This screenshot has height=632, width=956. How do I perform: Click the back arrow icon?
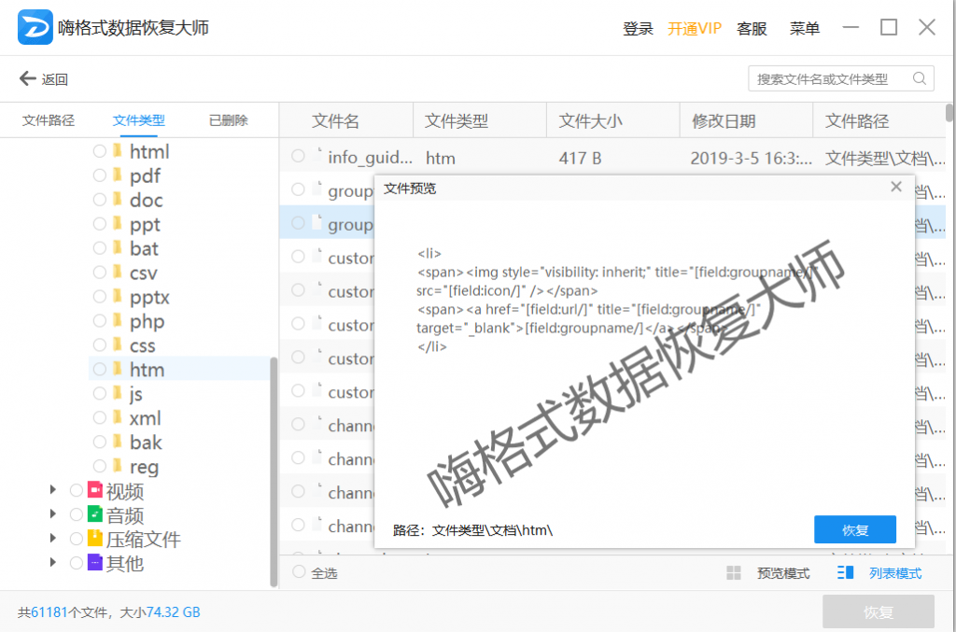pyautogui.click(x=27, y=78)
